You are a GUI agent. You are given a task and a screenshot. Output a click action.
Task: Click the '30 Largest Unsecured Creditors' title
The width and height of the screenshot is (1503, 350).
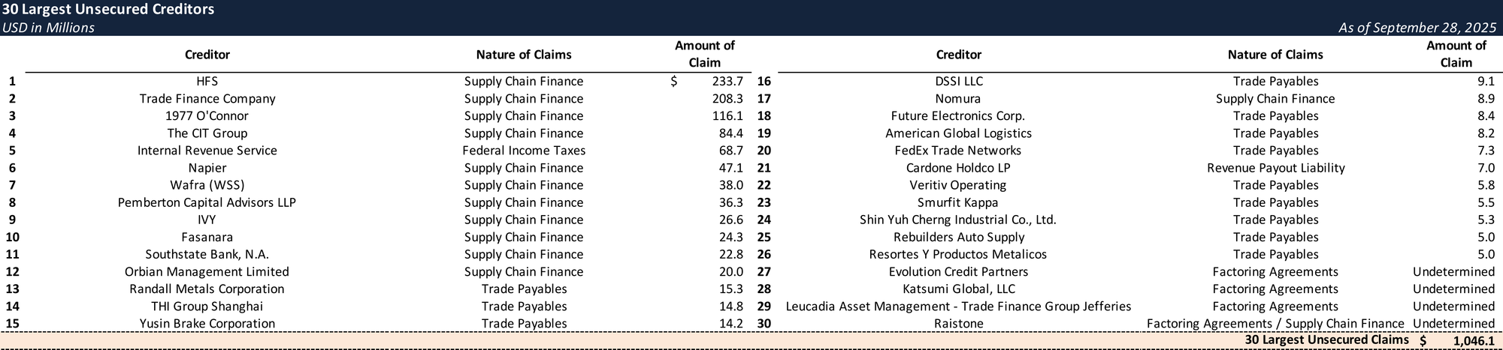click(x=108, y=10)
